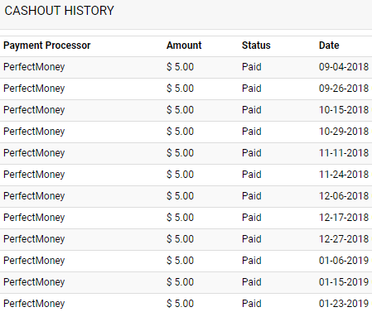Image resolution: width=372 pixels, height=312 pixels.
Task: Click the Paid status for 09-26-2018
Action: pyautogui.click(x=252, y=89)
